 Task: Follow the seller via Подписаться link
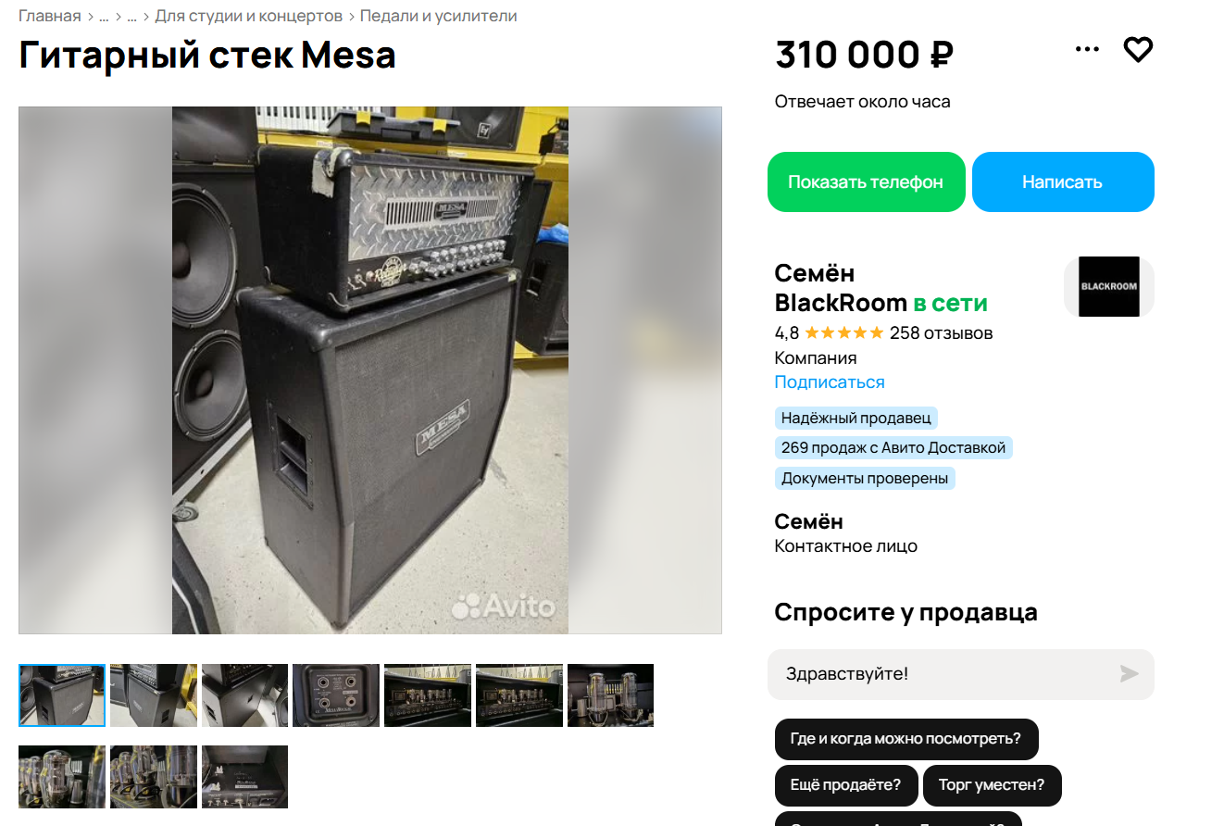coord(830,382)
